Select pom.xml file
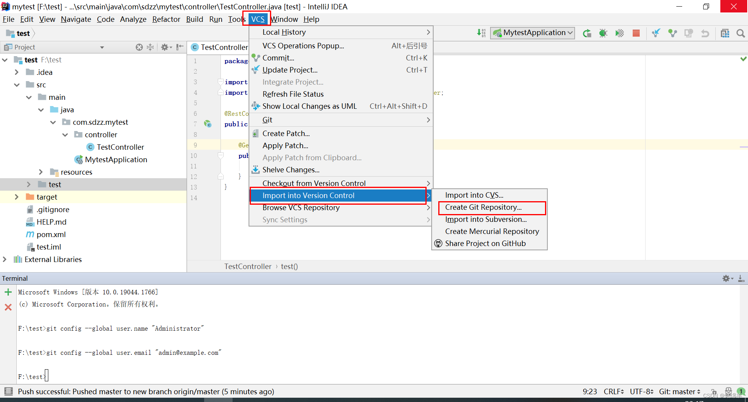This screenshot has width=748, height=402. point(51,234)
